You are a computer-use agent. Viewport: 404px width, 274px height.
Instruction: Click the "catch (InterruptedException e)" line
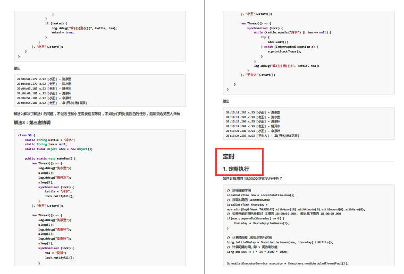[x=290, y=47]
